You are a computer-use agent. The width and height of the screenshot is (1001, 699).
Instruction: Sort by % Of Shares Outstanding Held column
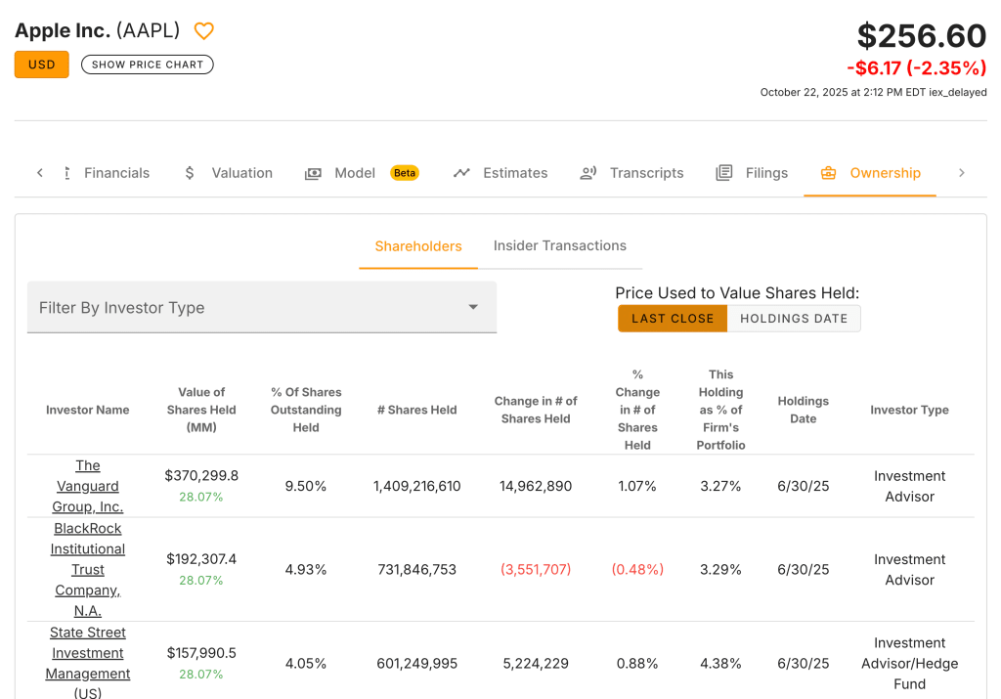[306, 410]
